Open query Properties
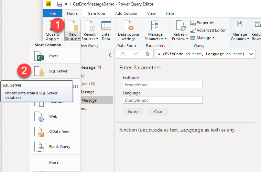This screenshot has width=261, height=172. pos(203,23)
